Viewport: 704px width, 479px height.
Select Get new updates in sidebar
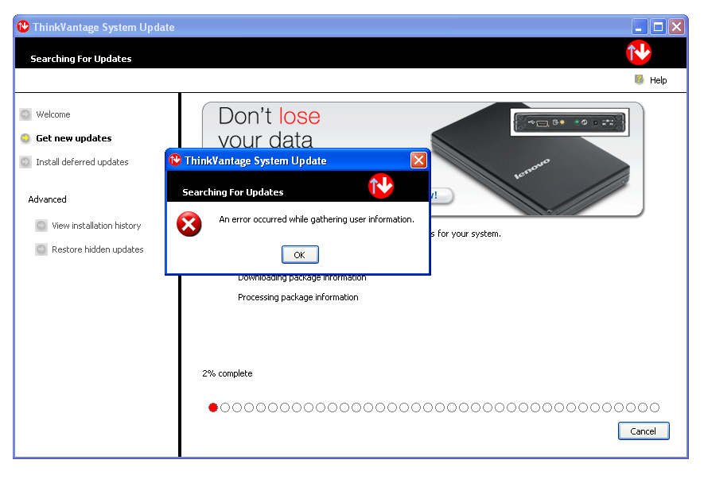pyautogui.click(x=73, y=138)
